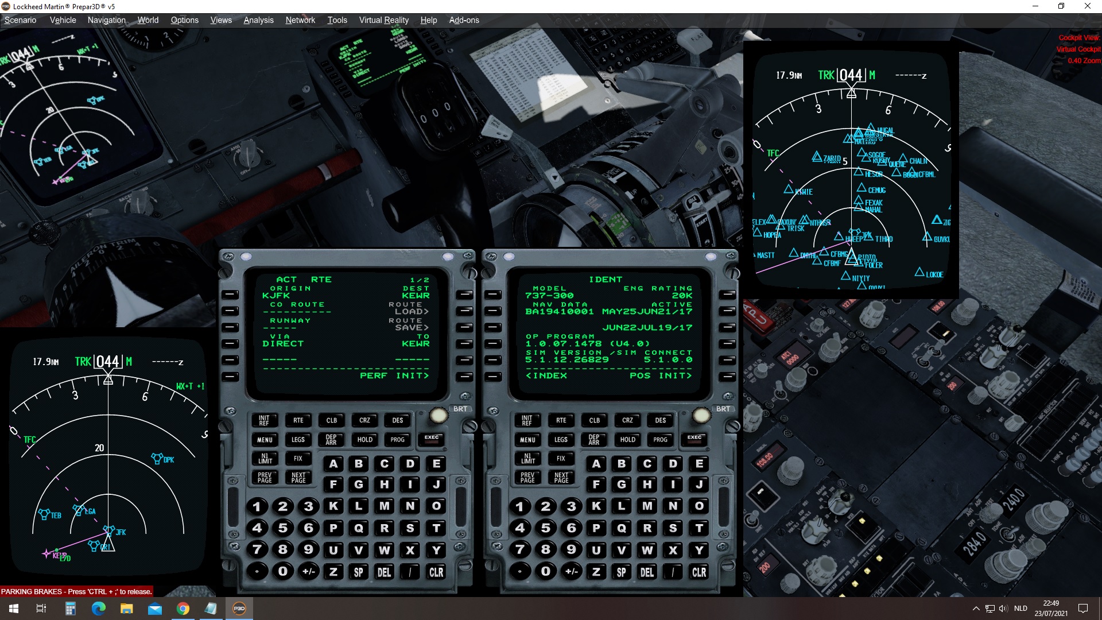Adjust the BRT brightness knob on the left CDU
This screenshot has width=1102, height=620.
(439, 414)
